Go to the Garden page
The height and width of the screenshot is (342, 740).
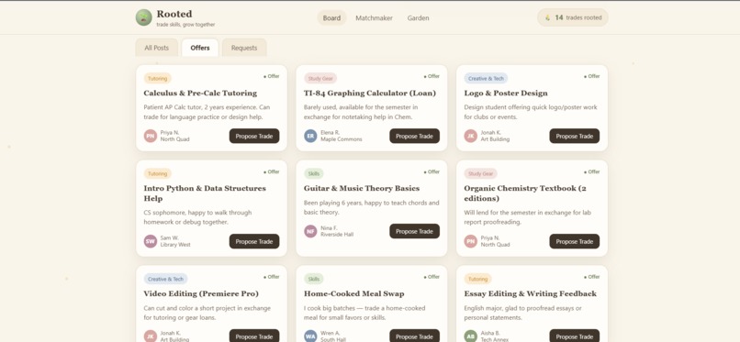coord(418,18)
